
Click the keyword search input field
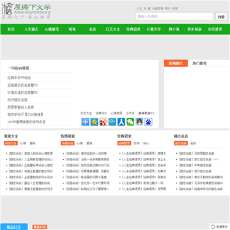click(174, 17)
